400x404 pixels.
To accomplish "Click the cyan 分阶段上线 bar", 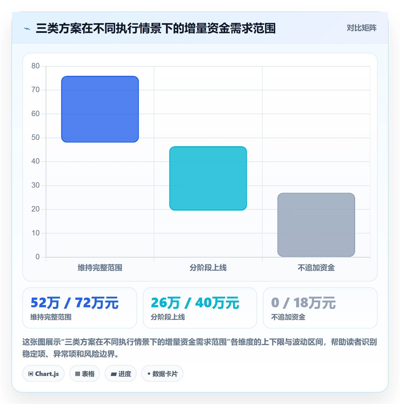I will [x=208, y=178].
